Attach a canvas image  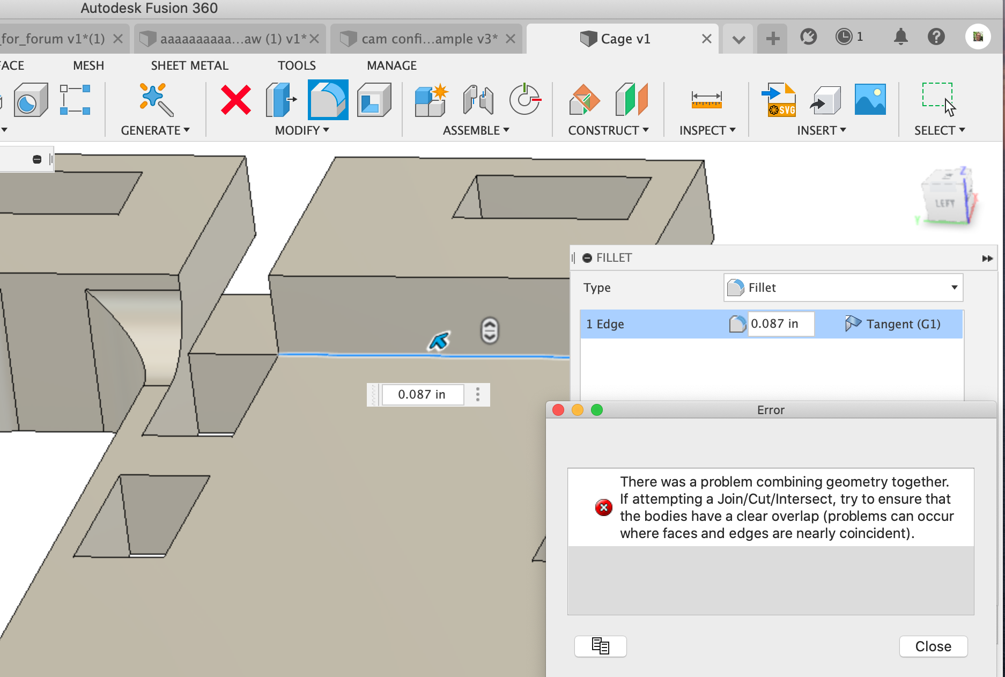[869, 100]
